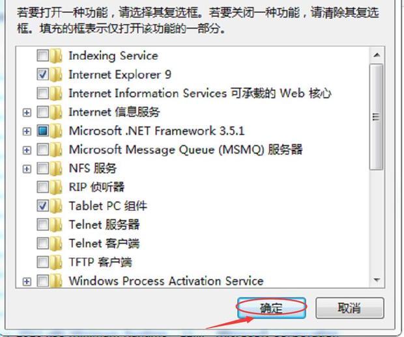The image size is (404, 337).
Task: Click the Microsoft .NET Framework 3.5.1 folder icon
Action: (56, 131)
